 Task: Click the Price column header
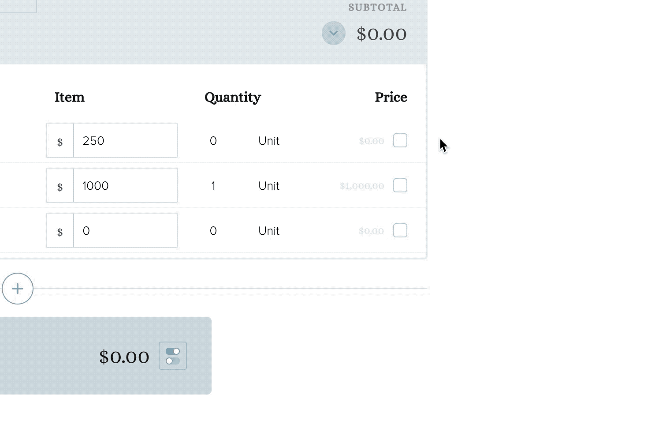pyautogui.click(x=391, y=97)
